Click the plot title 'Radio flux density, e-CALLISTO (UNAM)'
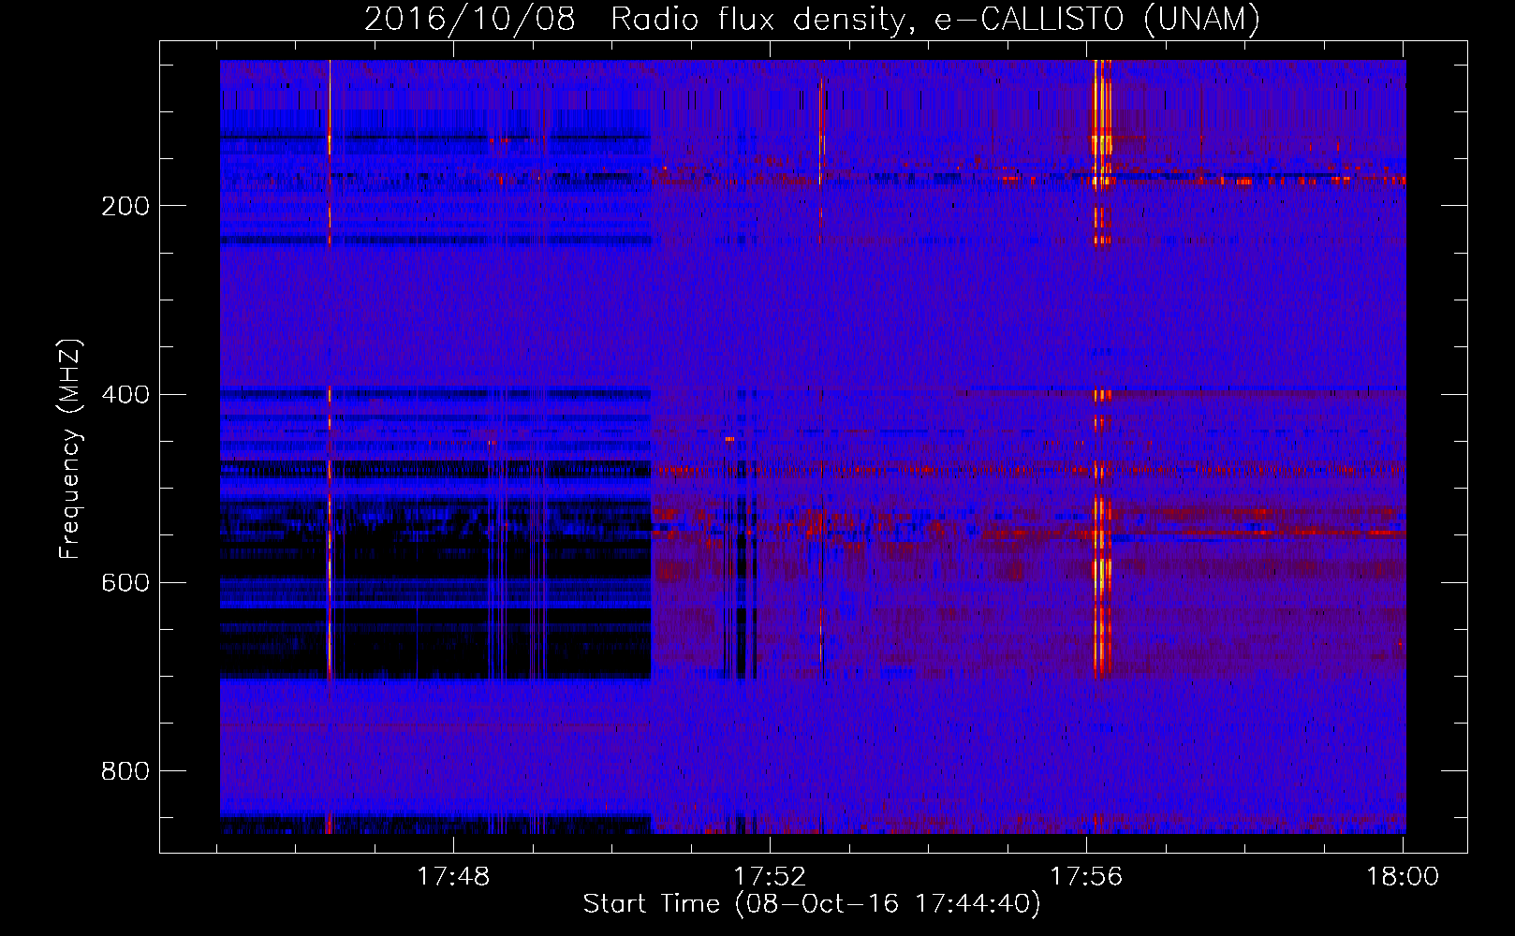 point(935,20)
